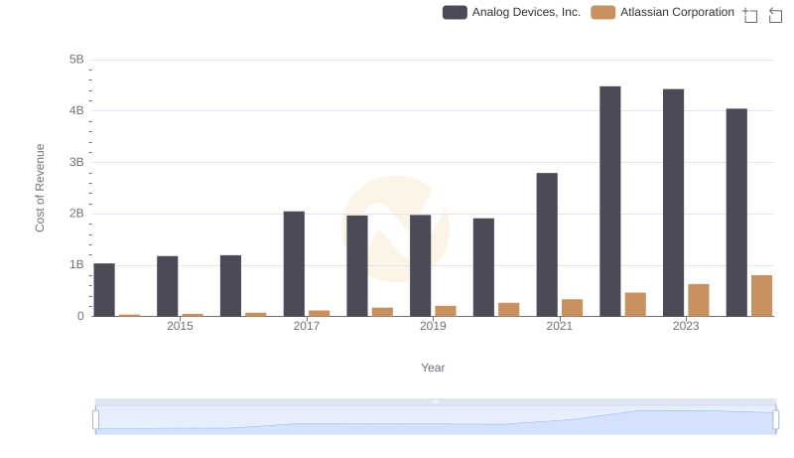The height and width of the screenshot is (458, 794).
Task: Click the 2023 x-axis label
Action: click(x=686, y=326)
